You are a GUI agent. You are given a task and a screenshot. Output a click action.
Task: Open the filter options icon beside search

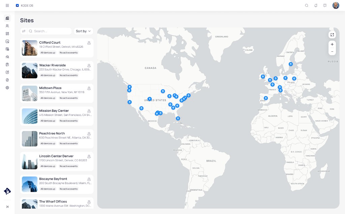pos(24,31)
